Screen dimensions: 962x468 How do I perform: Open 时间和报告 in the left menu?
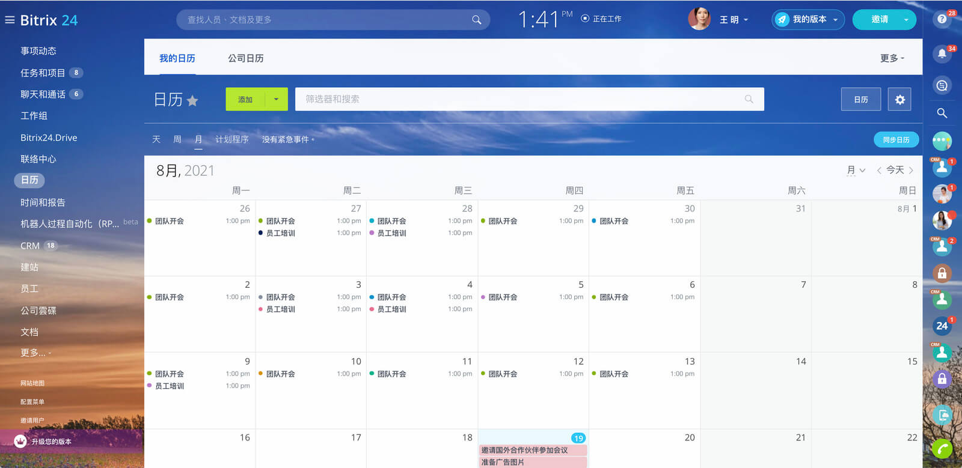[x=43, y=202]
